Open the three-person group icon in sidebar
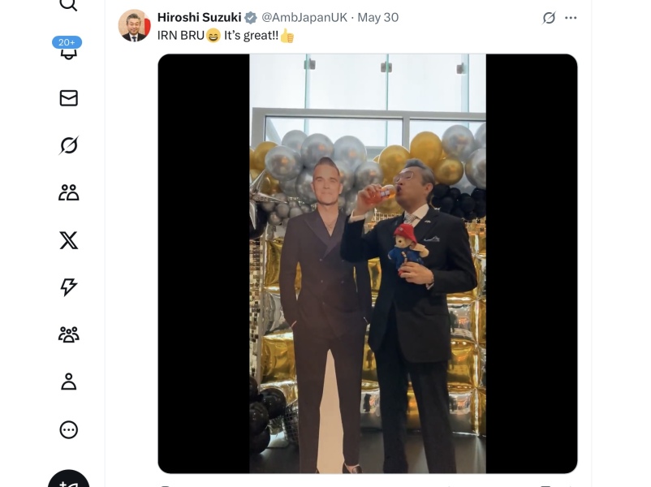Image resolution: width=651 pixels, height=487 pixels. point(68,334)
